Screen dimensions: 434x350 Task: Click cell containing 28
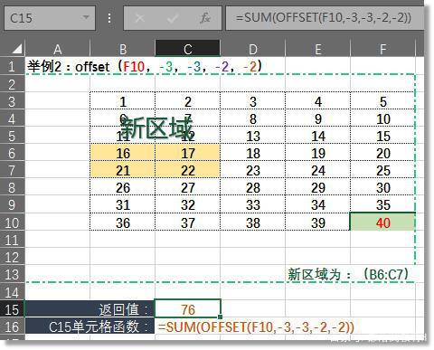click(253, 187)
